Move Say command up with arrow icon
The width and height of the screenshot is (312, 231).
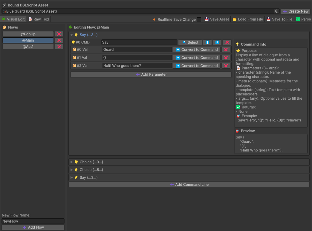click(x=207, y=42)
